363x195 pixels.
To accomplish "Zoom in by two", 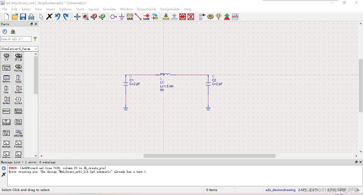I will tap(94, 17).
